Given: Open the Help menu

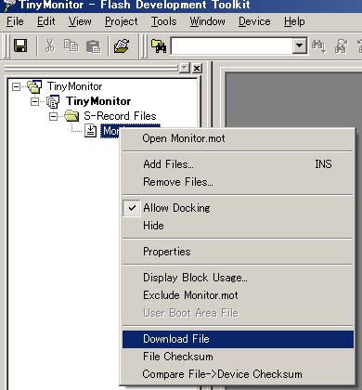Looking at the screenshot, I should (x=294, y=21).
